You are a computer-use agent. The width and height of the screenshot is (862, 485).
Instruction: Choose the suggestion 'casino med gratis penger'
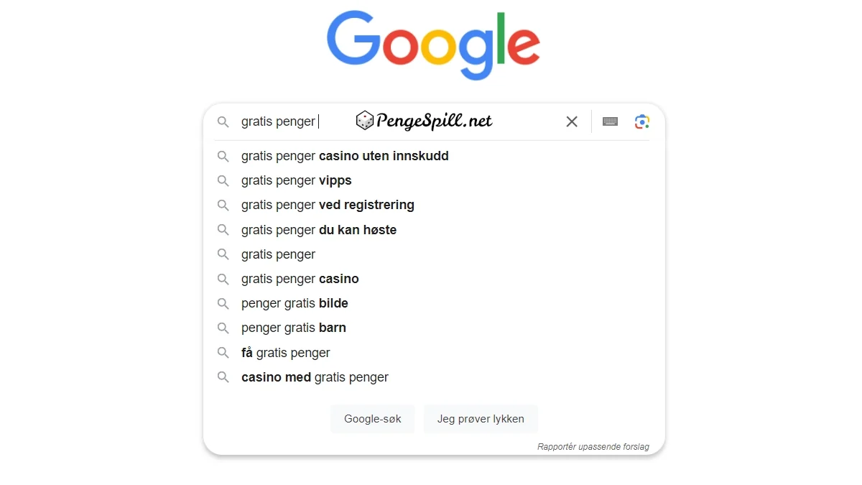click(315, 377)
